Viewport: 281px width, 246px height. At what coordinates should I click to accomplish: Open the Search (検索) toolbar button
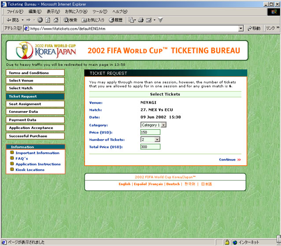(70, 20)
